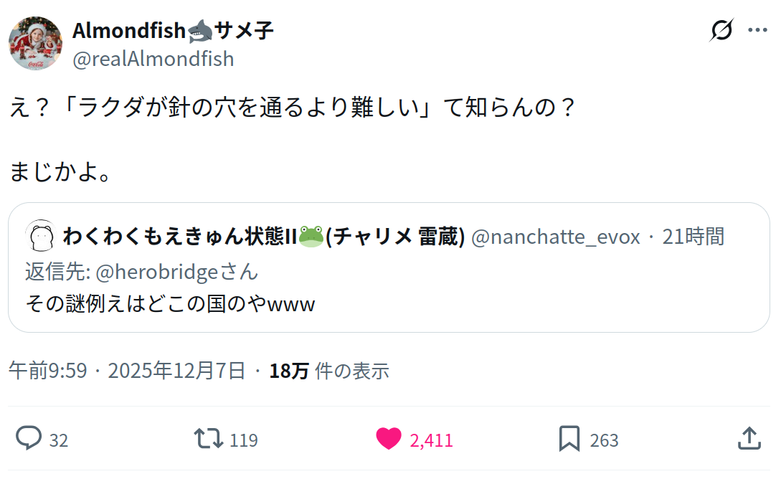The height and width of the screenshot is (479, 781).
Task: Click the @nanchatte_evox handle
Action: (x=555, y=236)
